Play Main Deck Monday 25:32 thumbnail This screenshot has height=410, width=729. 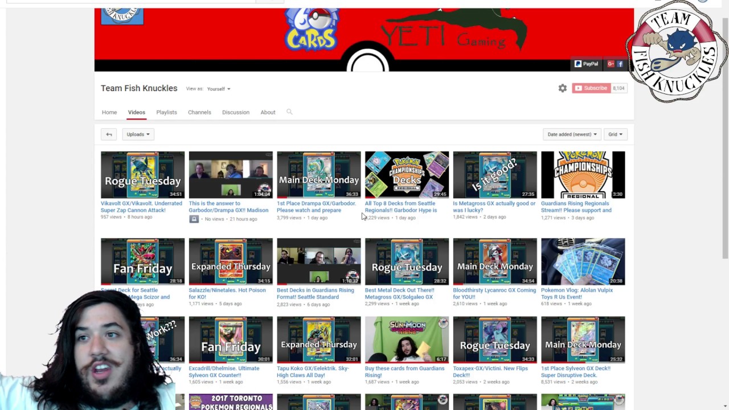[583, 340]
